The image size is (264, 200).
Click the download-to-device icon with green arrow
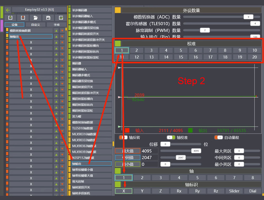pyautogui.click(x=10, y=18)
